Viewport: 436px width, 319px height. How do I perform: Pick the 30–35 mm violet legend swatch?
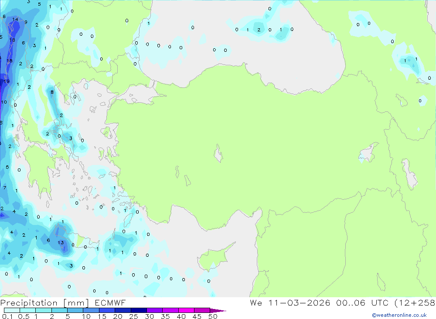tap(154, 310)
